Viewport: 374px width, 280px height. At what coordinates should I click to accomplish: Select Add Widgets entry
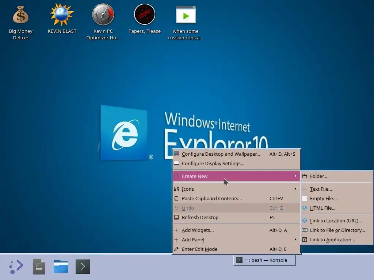[236, 230]
